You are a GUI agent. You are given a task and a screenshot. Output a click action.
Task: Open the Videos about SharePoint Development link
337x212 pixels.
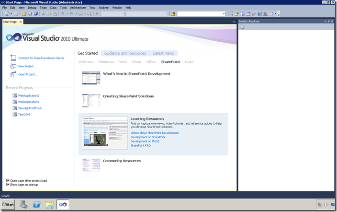click(154, 133)
